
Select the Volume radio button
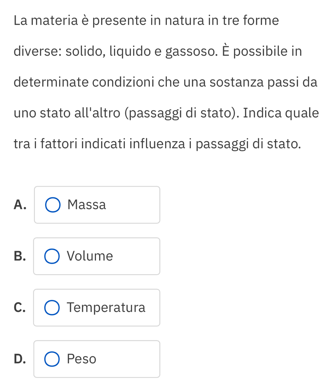pyautogui.click(x=52, y=257)
